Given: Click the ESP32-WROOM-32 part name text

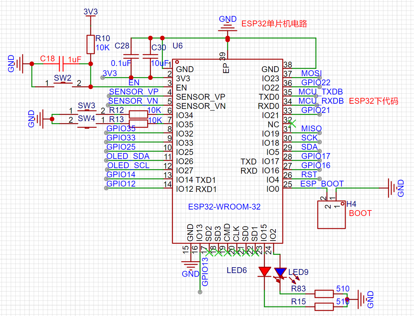Looking at the screenshot, I should [x=224, y=207].
